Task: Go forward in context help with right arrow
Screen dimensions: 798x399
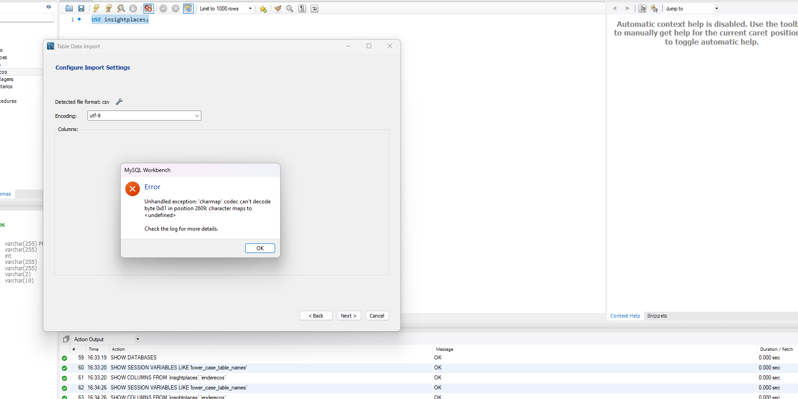Action: pyautogui.click(x=627, y=8)
